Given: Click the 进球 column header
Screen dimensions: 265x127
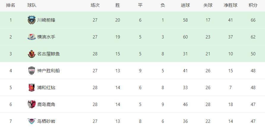Looking at the screenshot, I should 185,5.
